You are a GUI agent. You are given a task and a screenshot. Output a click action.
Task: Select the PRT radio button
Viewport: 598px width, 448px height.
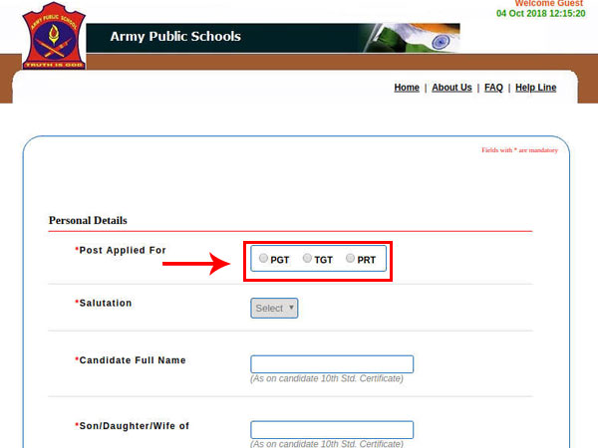350,258
